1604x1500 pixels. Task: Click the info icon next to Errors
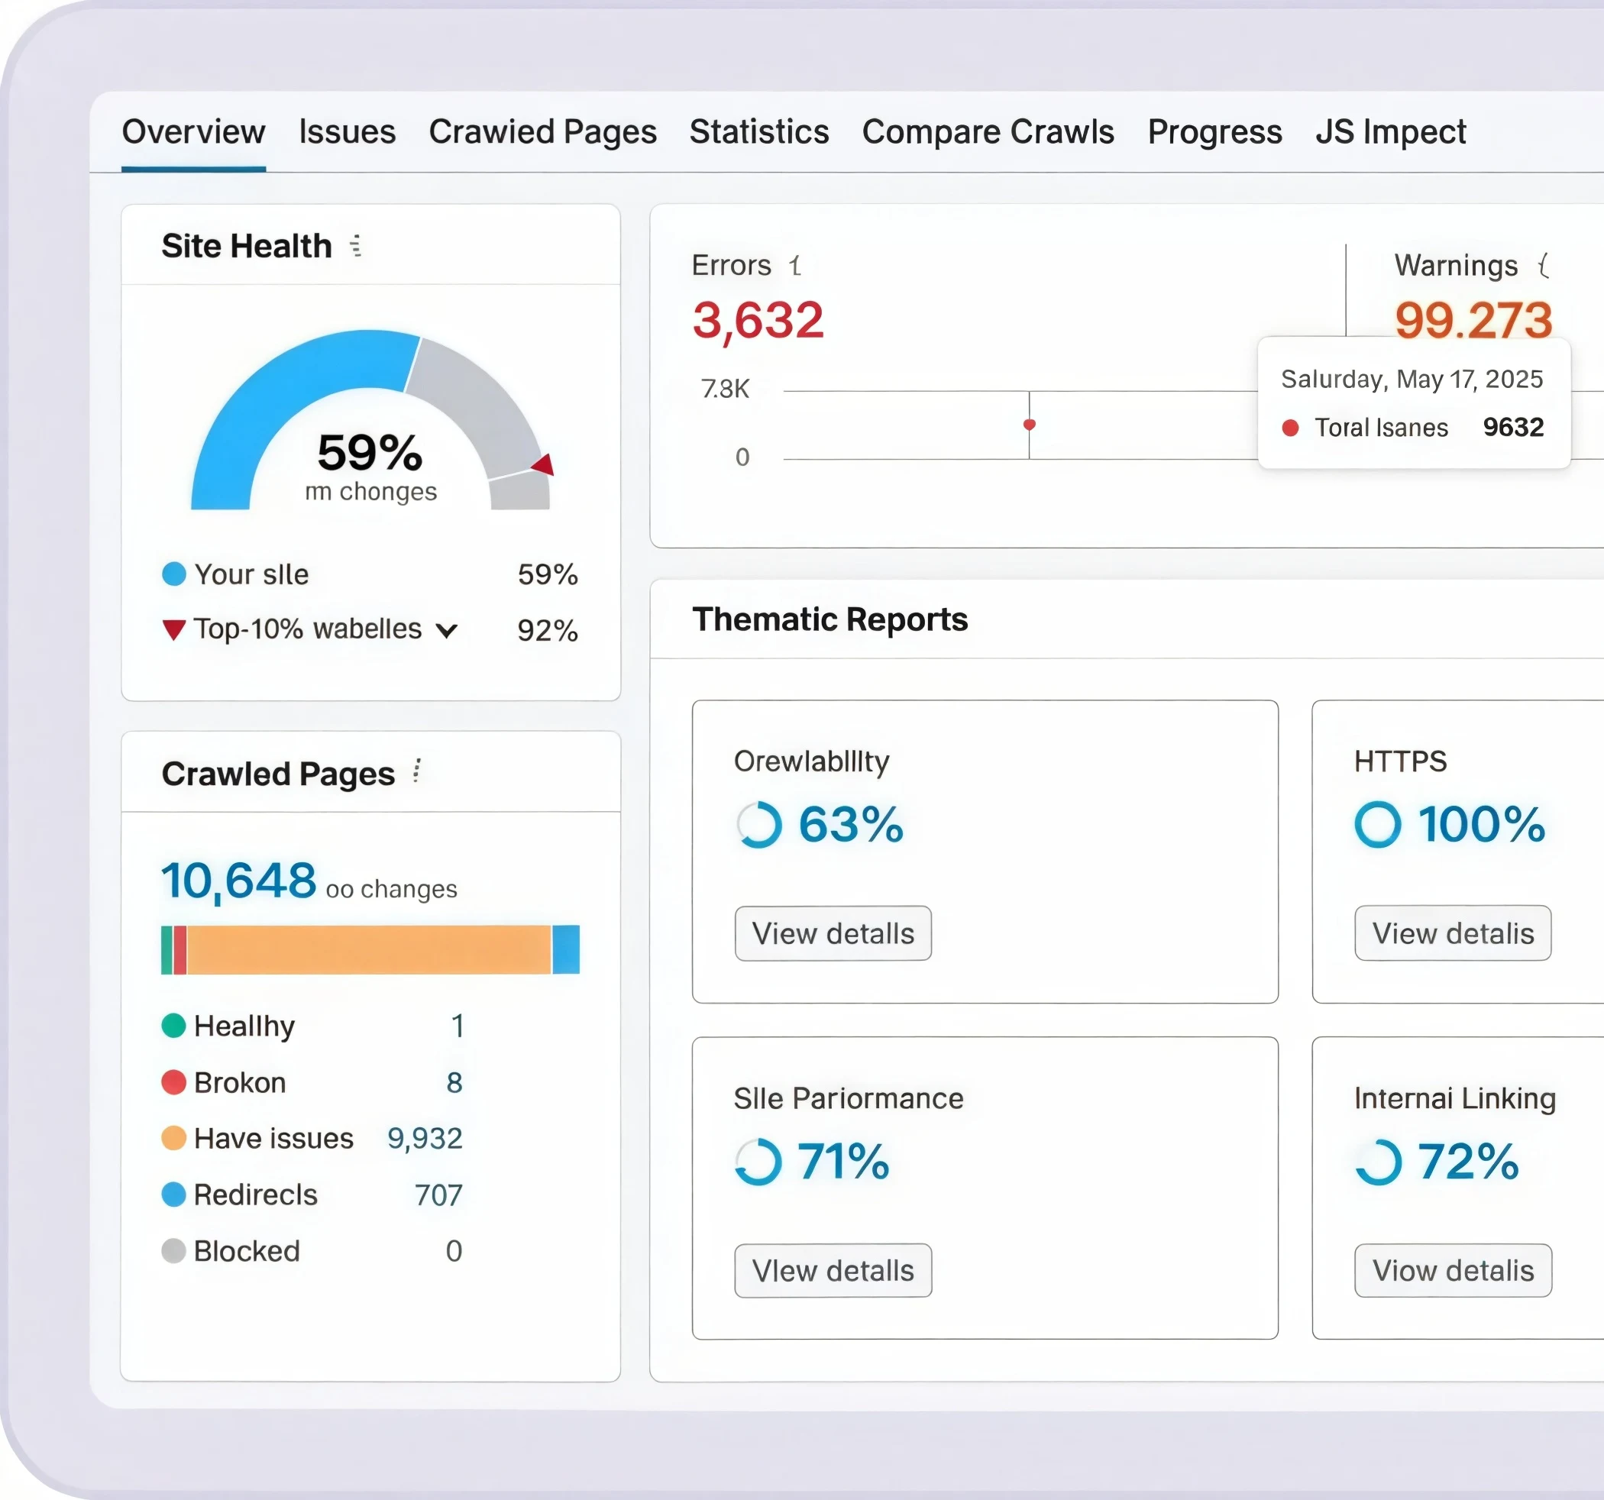794,266
